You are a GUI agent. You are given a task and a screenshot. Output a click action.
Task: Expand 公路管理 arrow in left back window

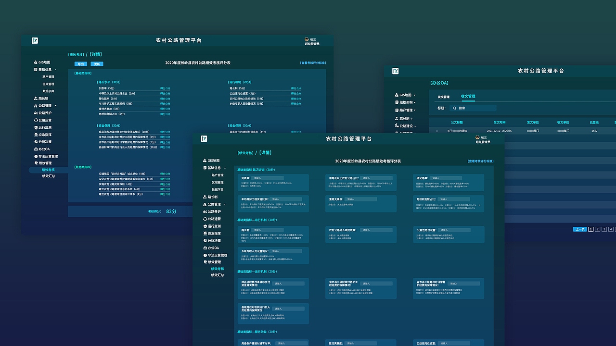point(55,106)
